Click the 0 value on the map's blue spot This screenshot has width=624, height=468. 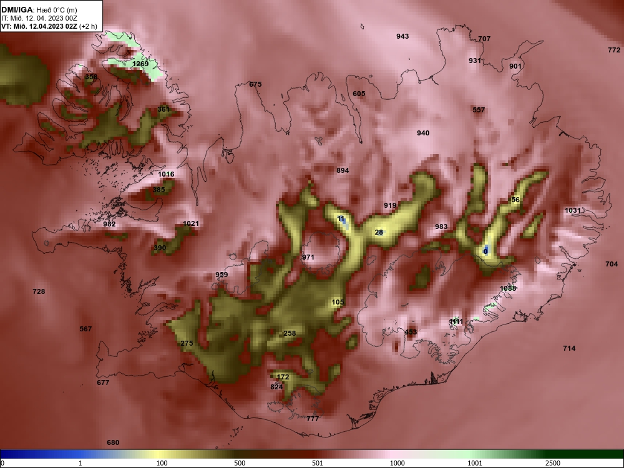(x=485, y=251)
